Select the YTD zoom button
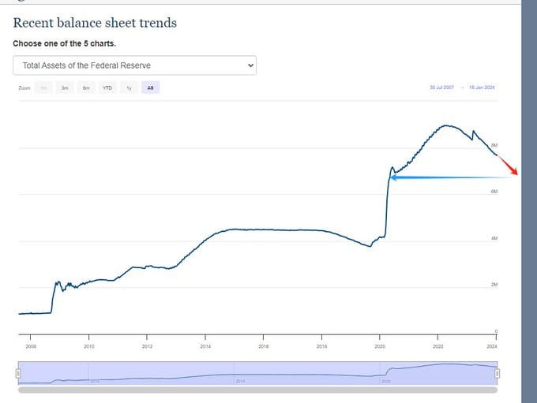Image resolution: width=537 pixels, height=403 pixels. coord(107,88)
